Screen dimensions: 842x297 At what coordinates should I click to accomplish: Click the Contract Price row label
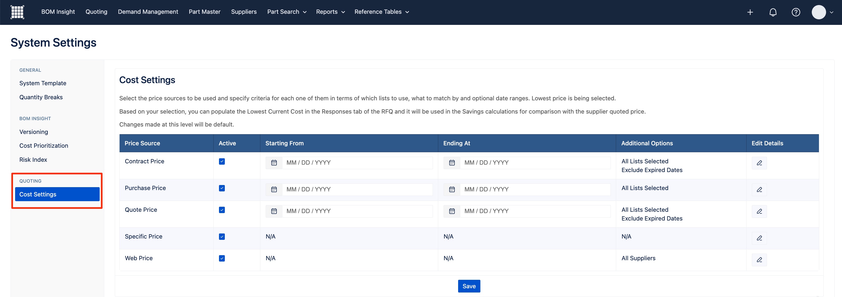144,161
